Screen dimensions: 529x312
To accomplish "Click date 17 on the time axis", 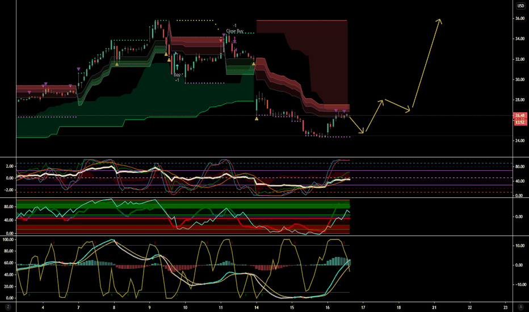I will tap(363, 307).
